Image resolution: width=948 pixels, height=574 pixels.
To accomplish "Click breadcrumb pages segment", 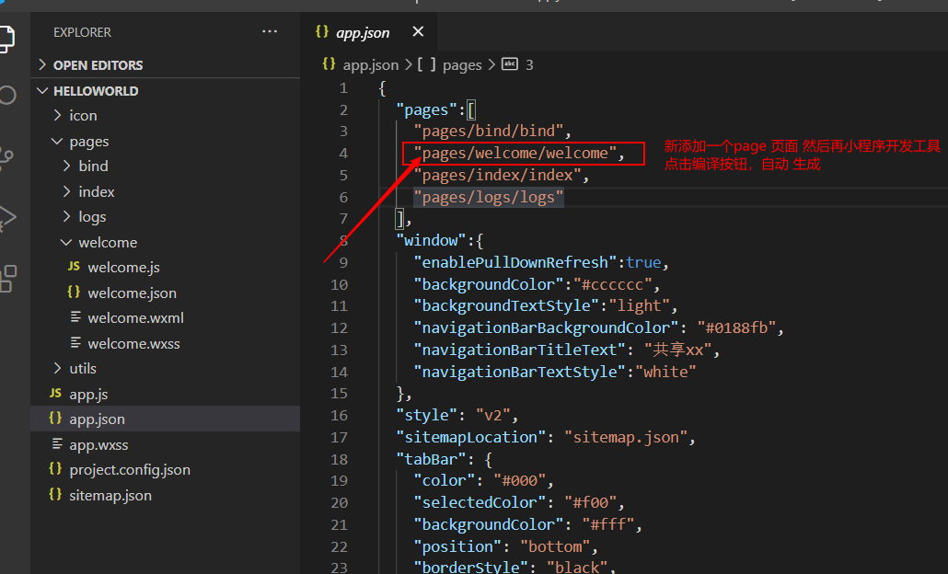I will point(462,65).
